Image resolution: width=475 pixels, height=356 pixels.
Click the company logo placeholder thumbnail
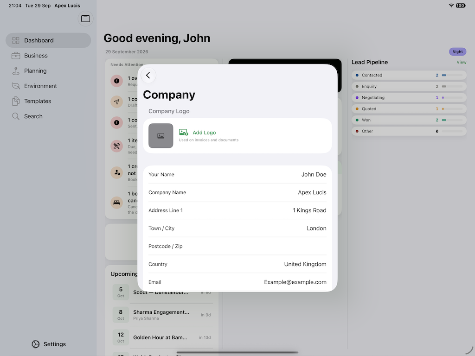161,136
